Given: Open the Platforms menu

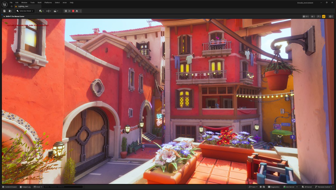Looking at the screenshot, I should pyautogui.click(x=48, y=3).
